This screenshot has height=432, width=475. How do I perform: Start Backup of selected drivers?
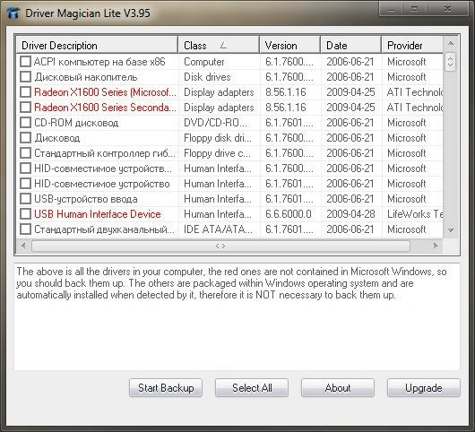166,388
